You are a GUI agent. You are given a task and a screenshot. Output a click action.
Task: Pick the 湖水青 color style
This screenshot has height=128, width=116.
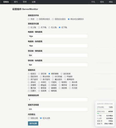pos(70,82)
